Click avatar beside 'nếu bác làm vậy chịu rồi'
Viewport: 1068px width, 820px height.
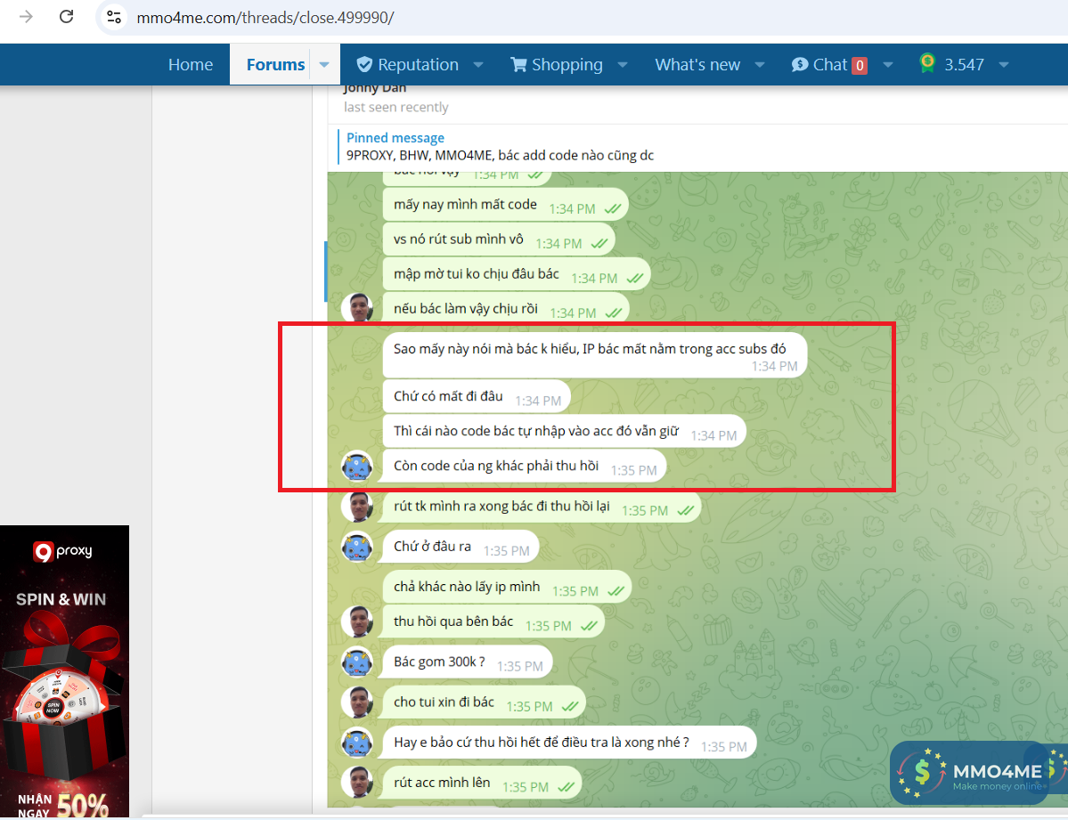357,308
